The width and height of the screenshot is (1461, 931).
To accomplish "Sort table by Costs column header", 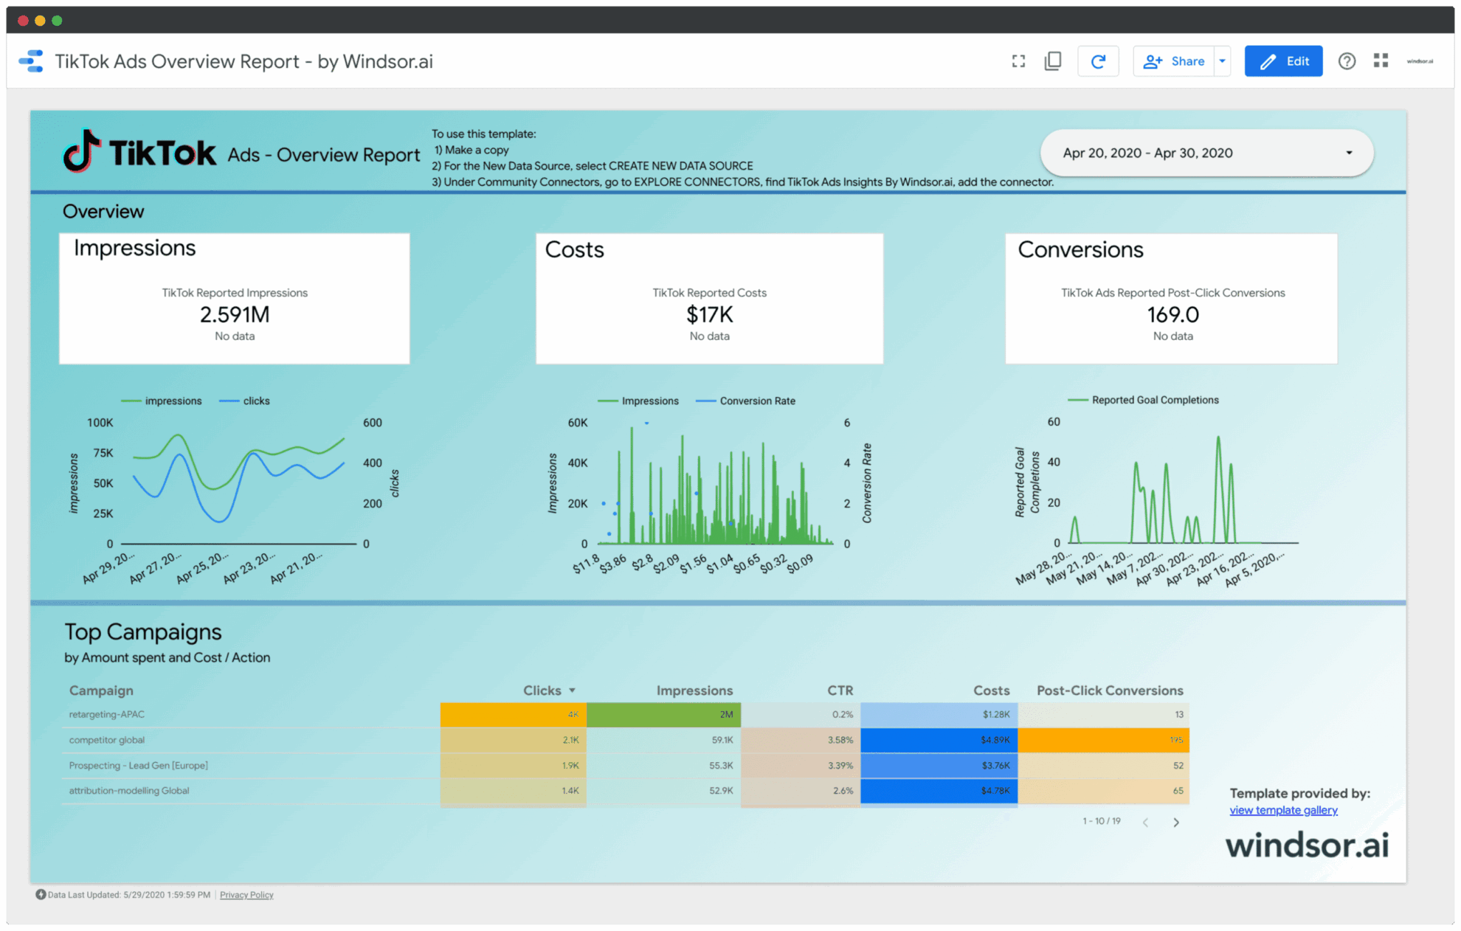I will coord(991,691).
